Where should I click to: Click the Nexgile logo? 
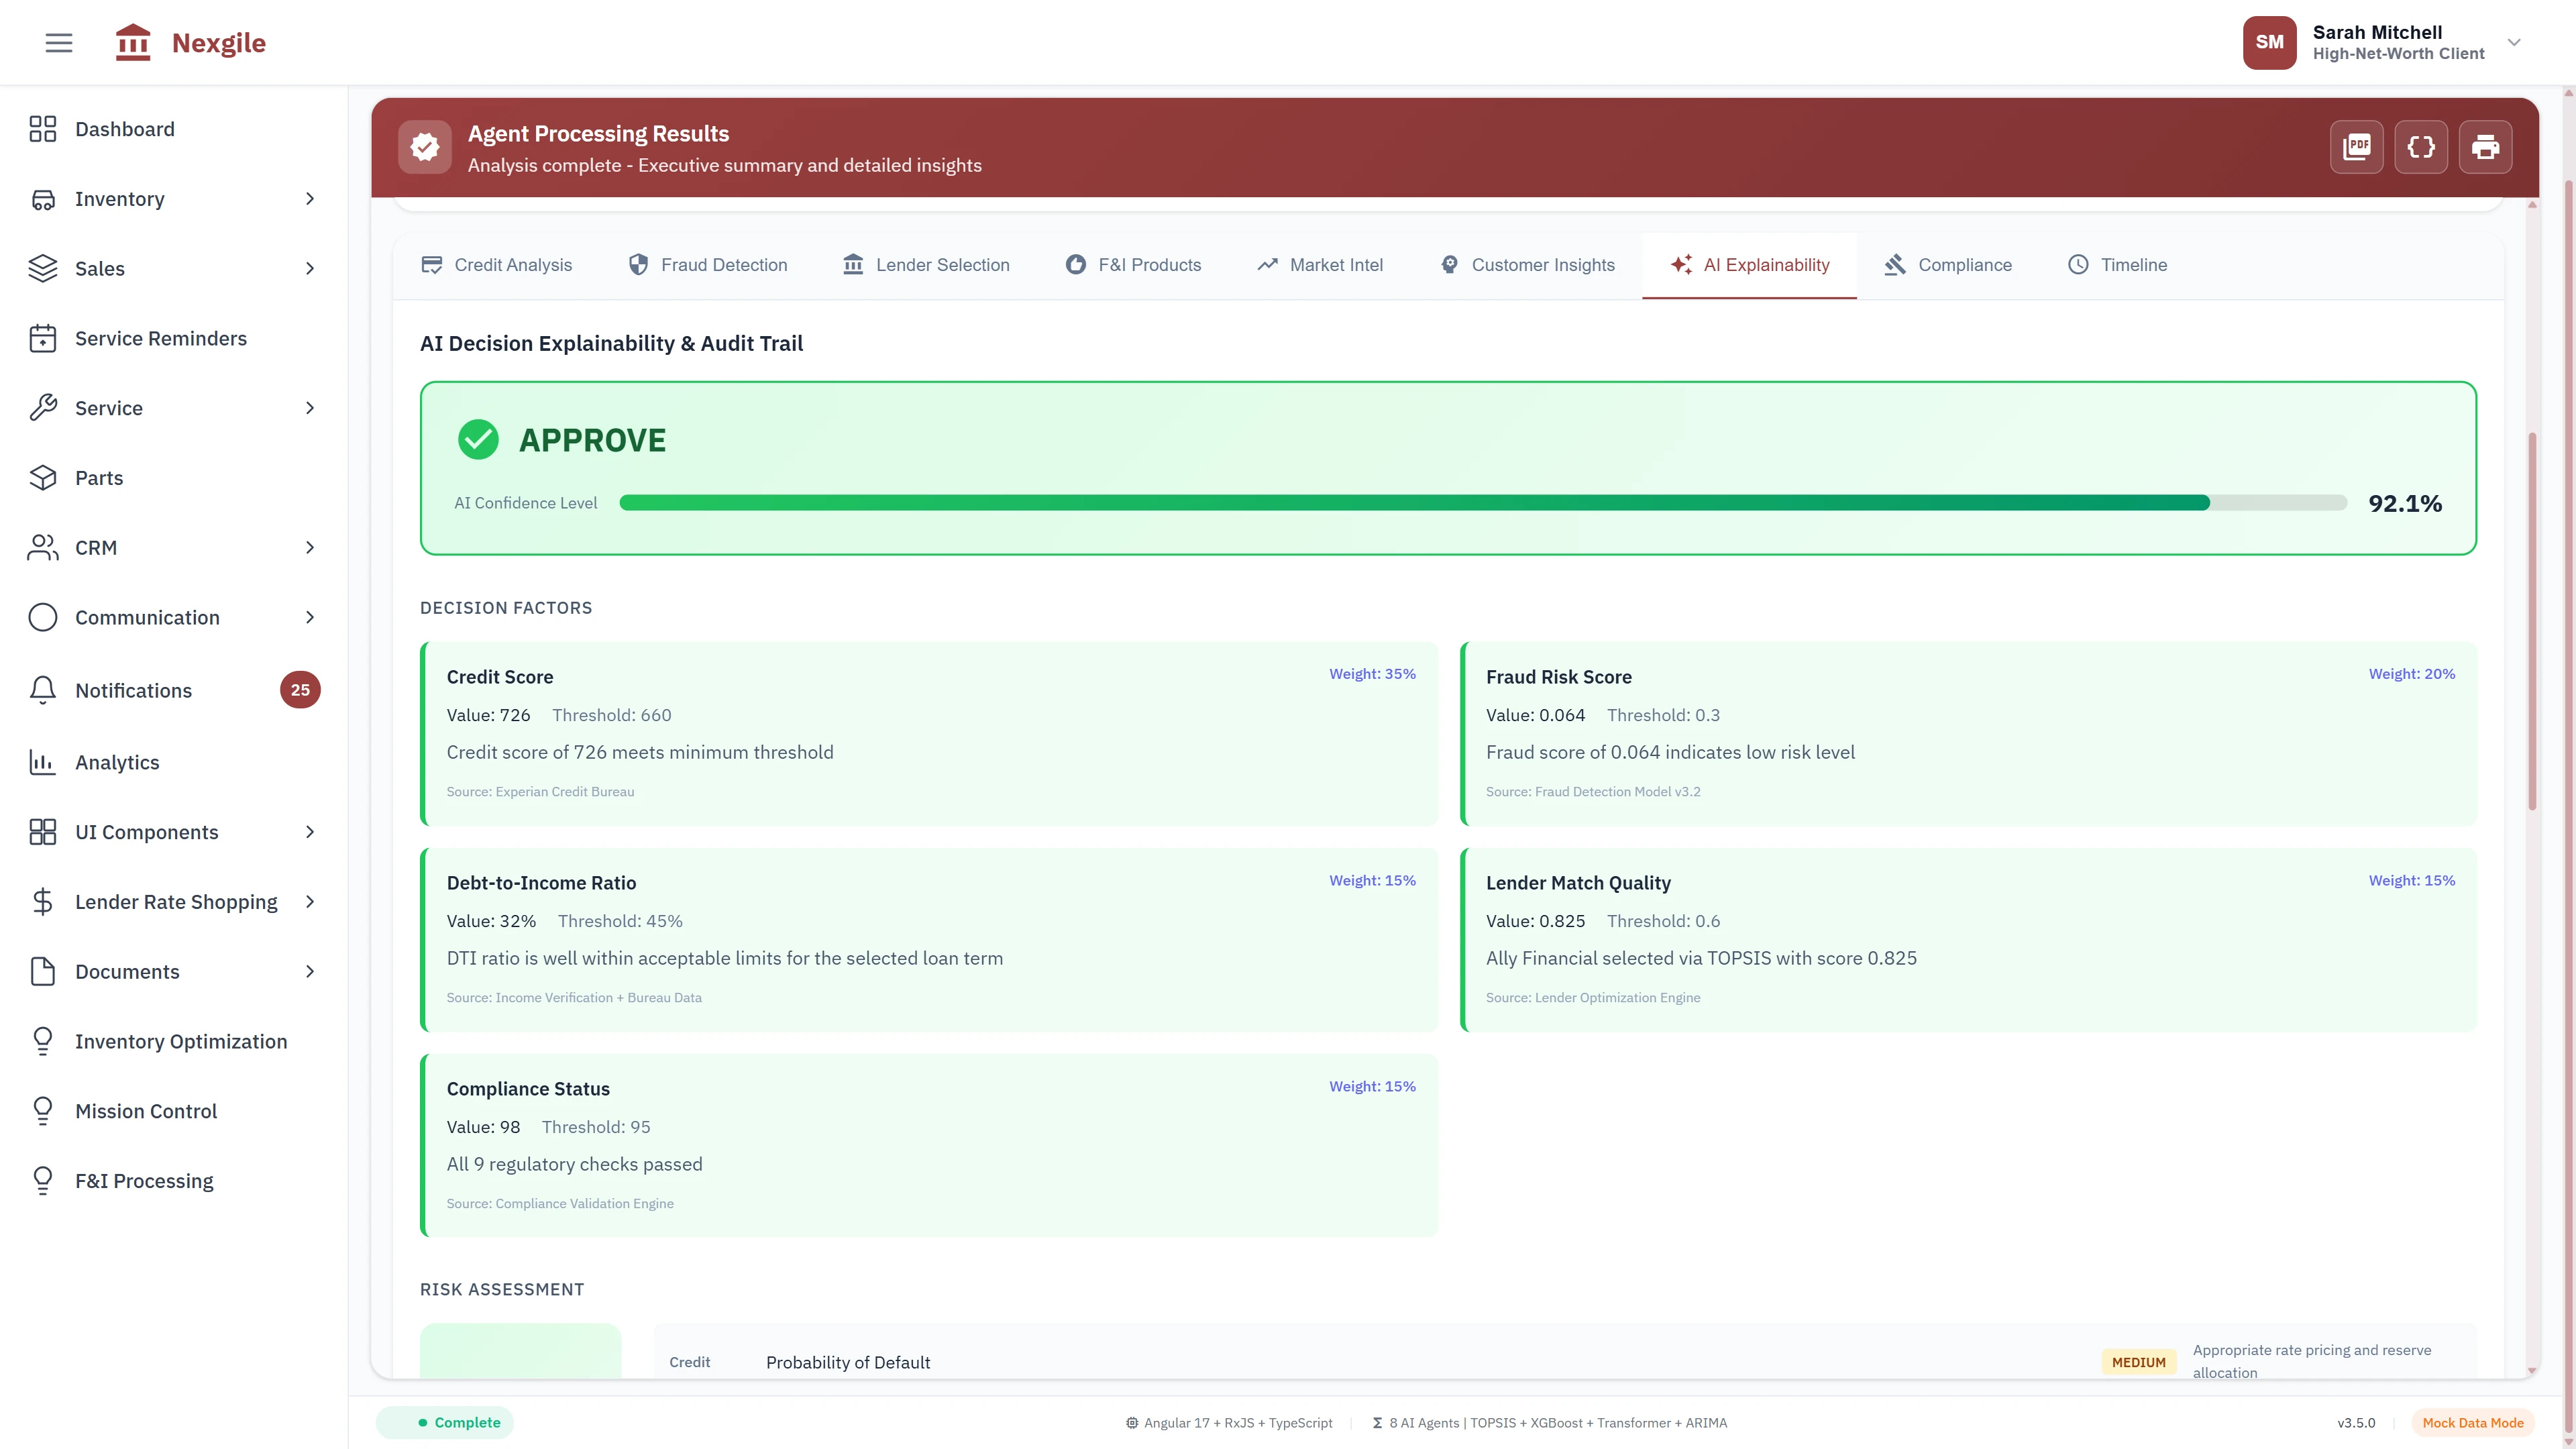[x=189, y=42]
